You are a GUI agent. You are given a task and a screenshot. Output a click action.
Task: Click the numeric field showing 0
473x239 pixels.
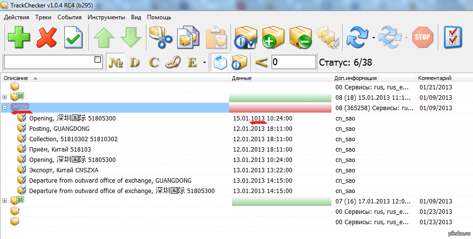pyautogui.click(x=293, y=62)
